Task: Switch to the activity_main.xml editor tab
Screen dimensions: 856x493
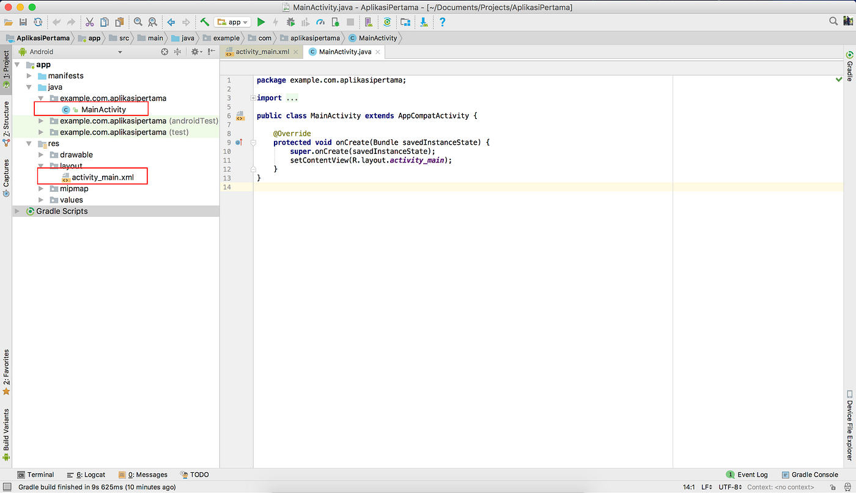Action: pyautogui.click(x=262, y=52)
